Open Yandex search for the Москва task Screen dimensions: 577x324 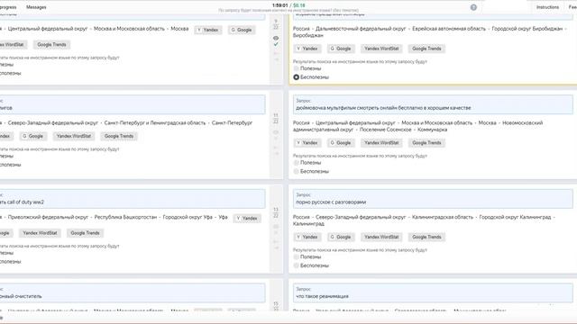(208, 30)
